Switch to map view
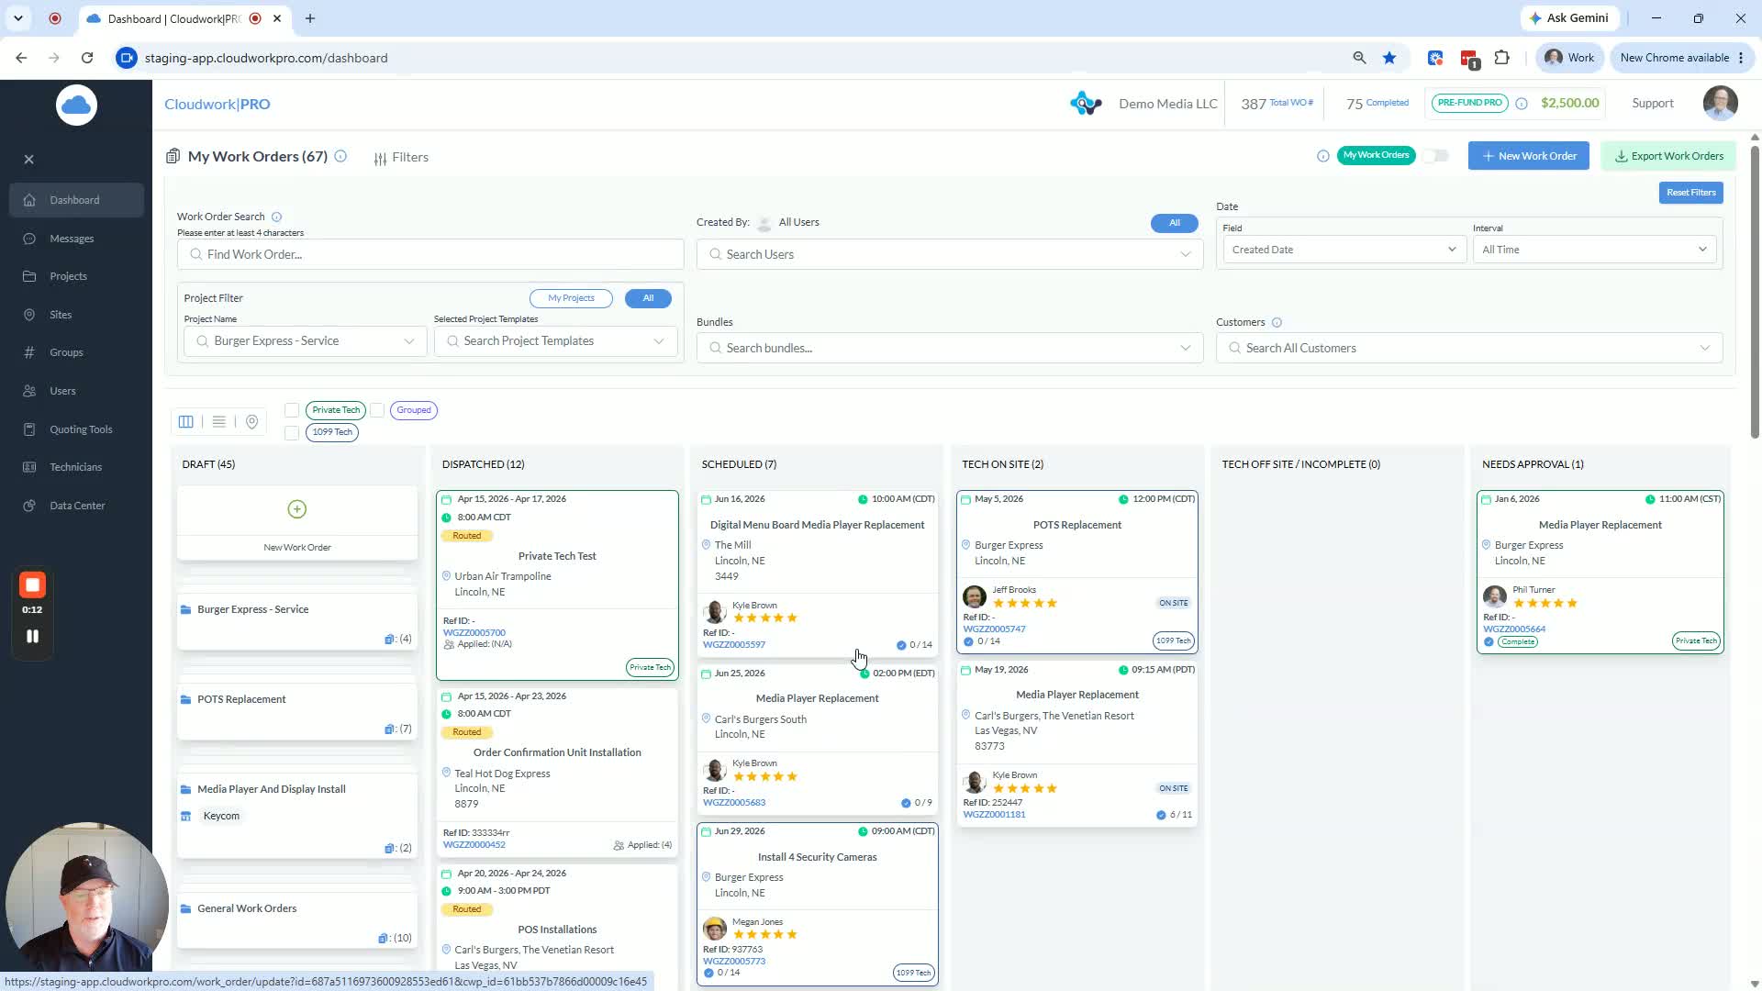This screenshot has height=991, width=1762. [251, 421]
